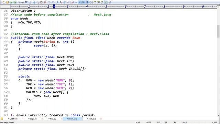Click the 'Week.java' comment text
This screenshot has width=220, height=124.
(x=102, y=14)
